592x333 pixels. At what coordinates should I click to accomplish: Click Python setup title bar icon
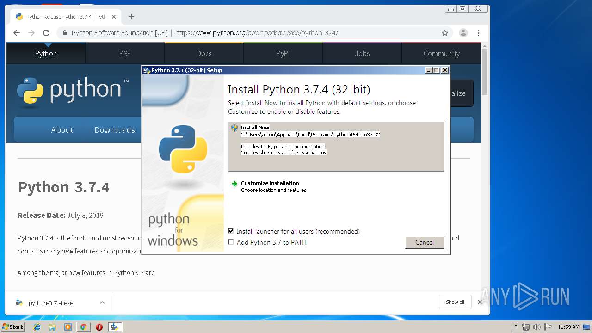(x=147, y=70)
